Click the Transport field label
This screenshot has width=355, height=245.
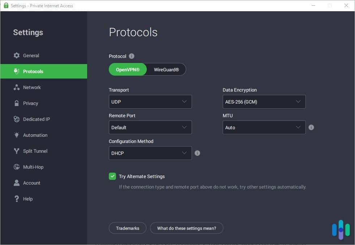click(119, 90)
